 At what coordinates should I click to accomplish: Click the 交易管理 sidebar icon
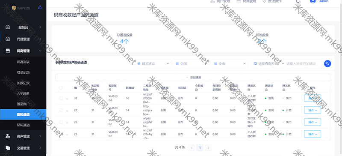(8, 148)
